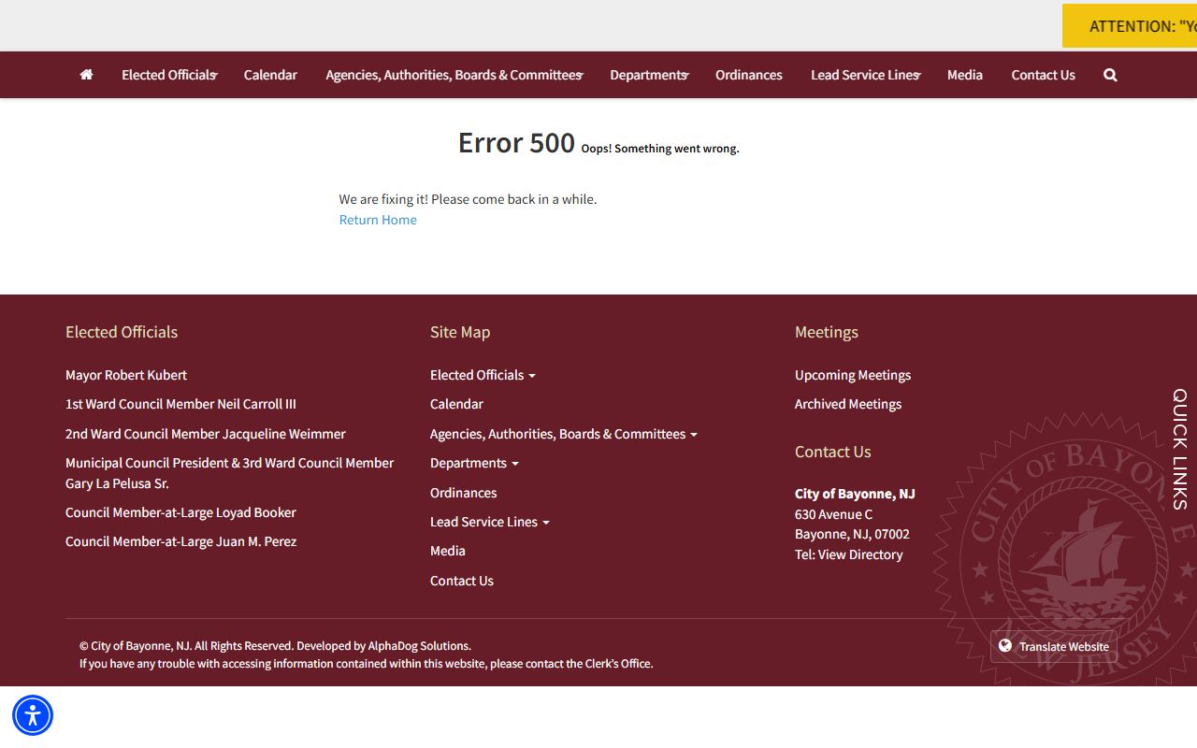The image size is (1197, 748).
Task: Open Council Member-at-Large Juan M. Perez link
Action: pyautogui.click(x=180, y=541)
